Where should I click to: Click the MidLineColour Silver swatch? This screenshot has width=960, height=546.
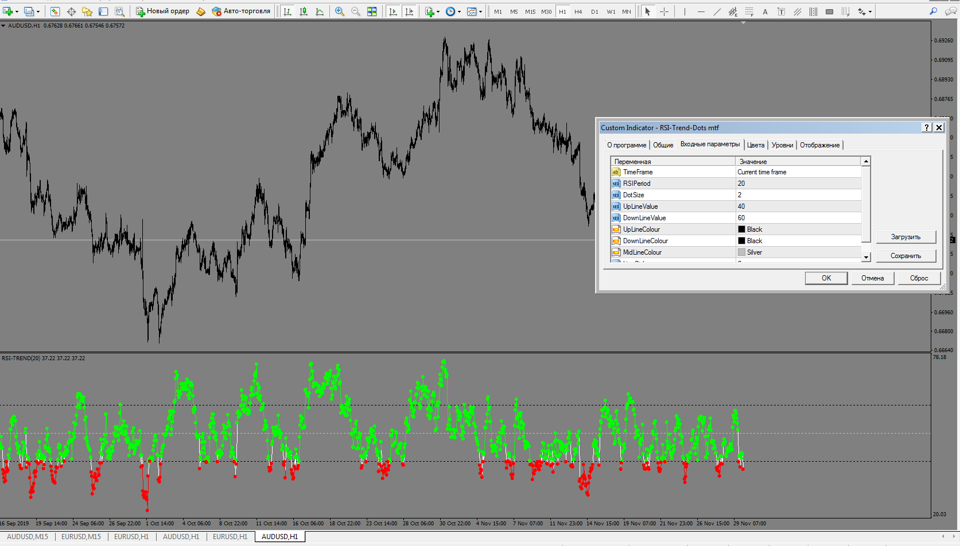tap(741, 252)
